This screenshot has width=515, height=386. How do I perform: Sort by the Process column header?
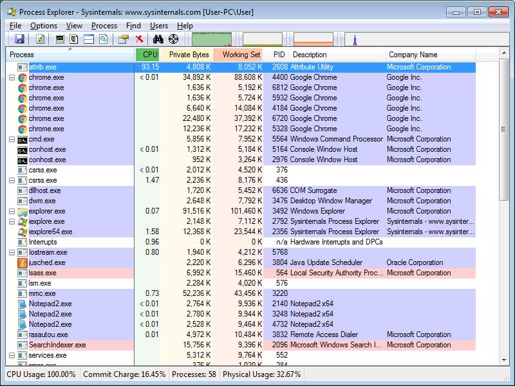pos(71,55)
